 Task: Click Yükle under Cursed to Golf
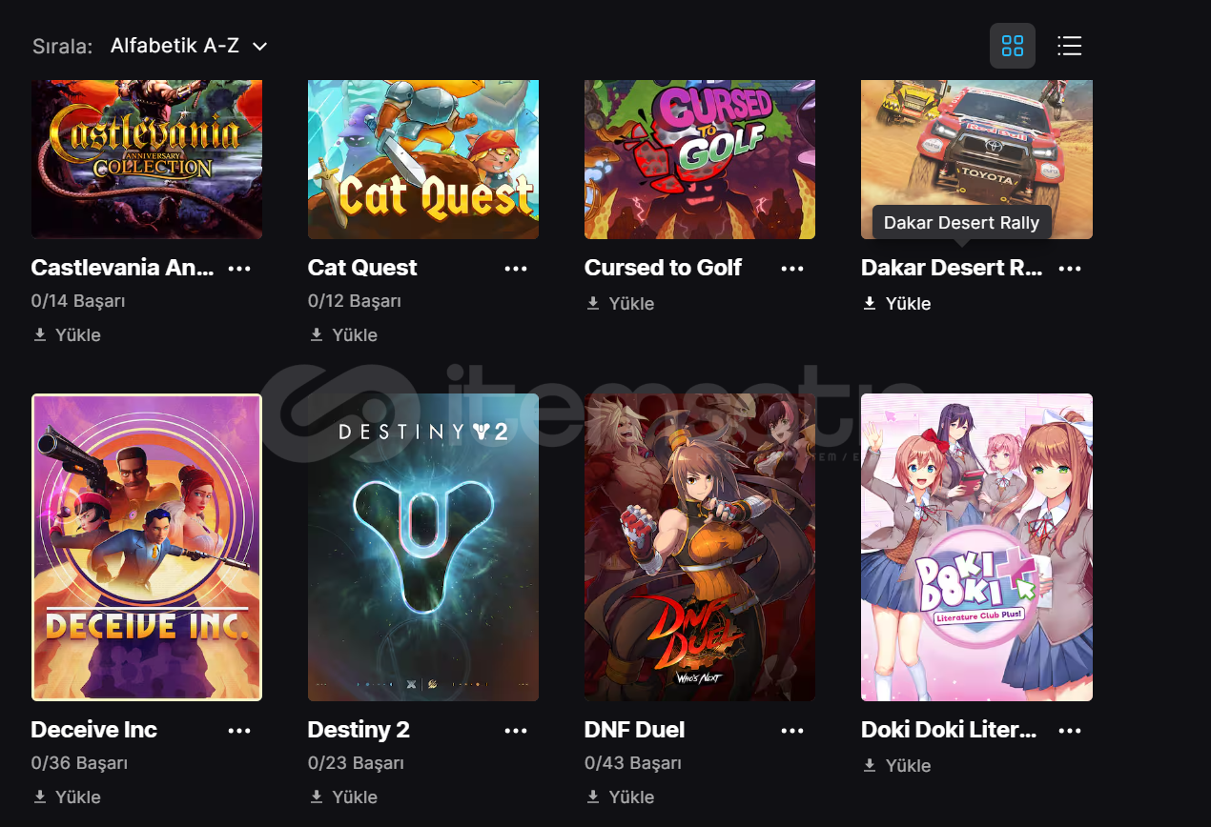click(620, 304)
